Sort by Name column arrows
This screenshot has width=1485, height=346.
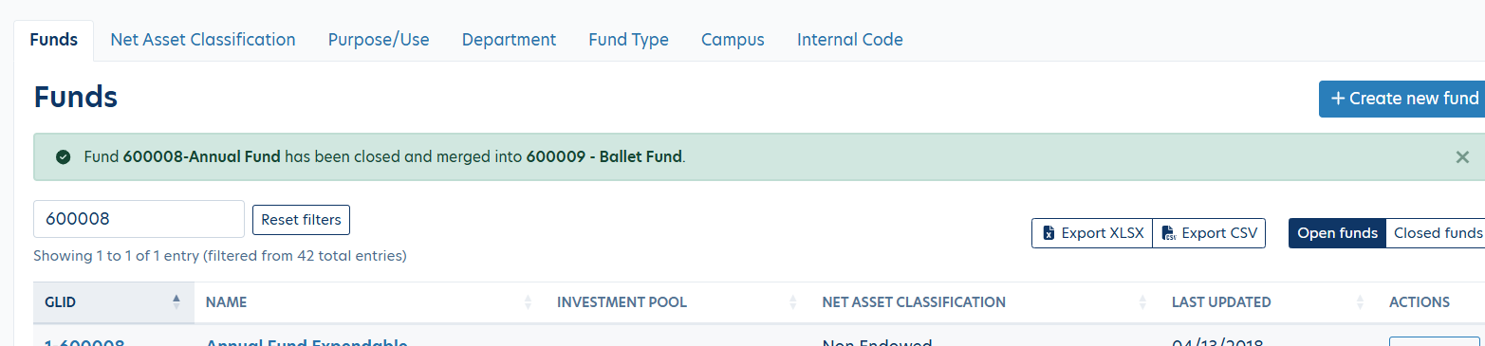click(528, 302)
